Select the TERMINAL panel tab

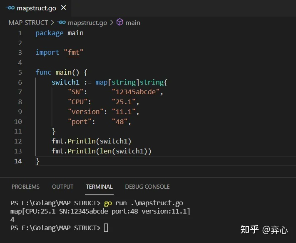pyautogui.click(x=99, y=187)
